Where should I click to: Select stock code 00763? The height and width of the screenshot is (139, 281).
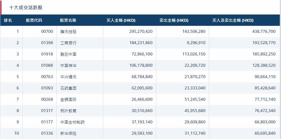click(x=47, y=77)
